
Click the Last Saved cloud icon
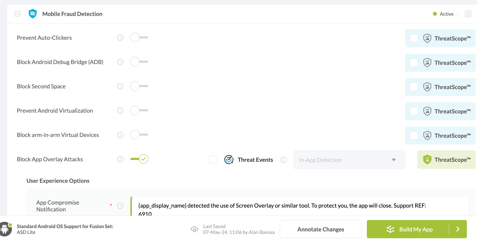click(194, 229)
